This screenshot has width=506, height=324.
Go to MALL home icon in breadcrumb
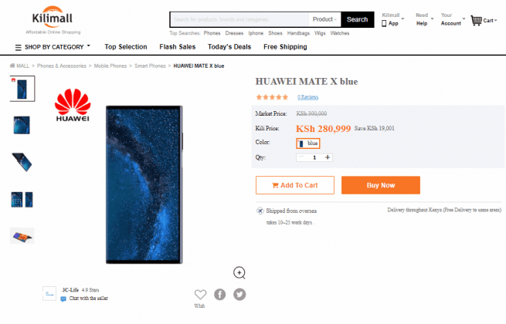pyautogui.click(x=12, y=66)
